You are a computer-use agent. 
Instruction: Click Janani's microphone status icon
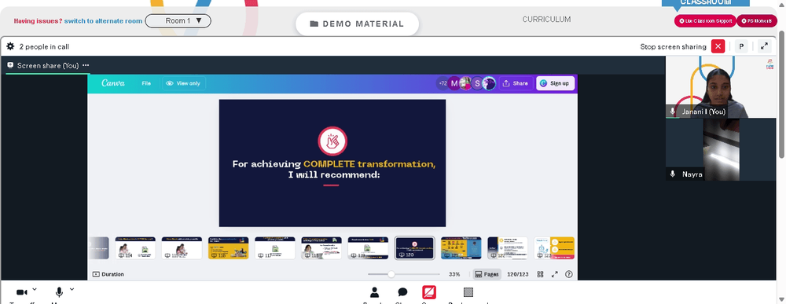click(673, 112)
